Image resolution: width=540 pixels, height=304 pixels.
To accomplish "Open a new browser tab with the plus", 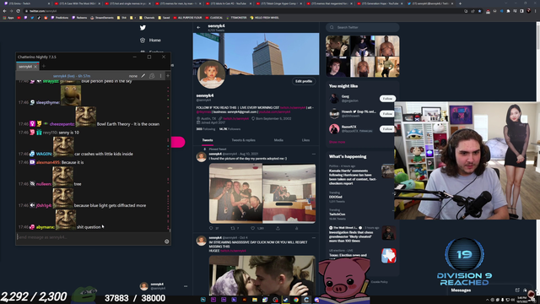I will coord(460,3).
